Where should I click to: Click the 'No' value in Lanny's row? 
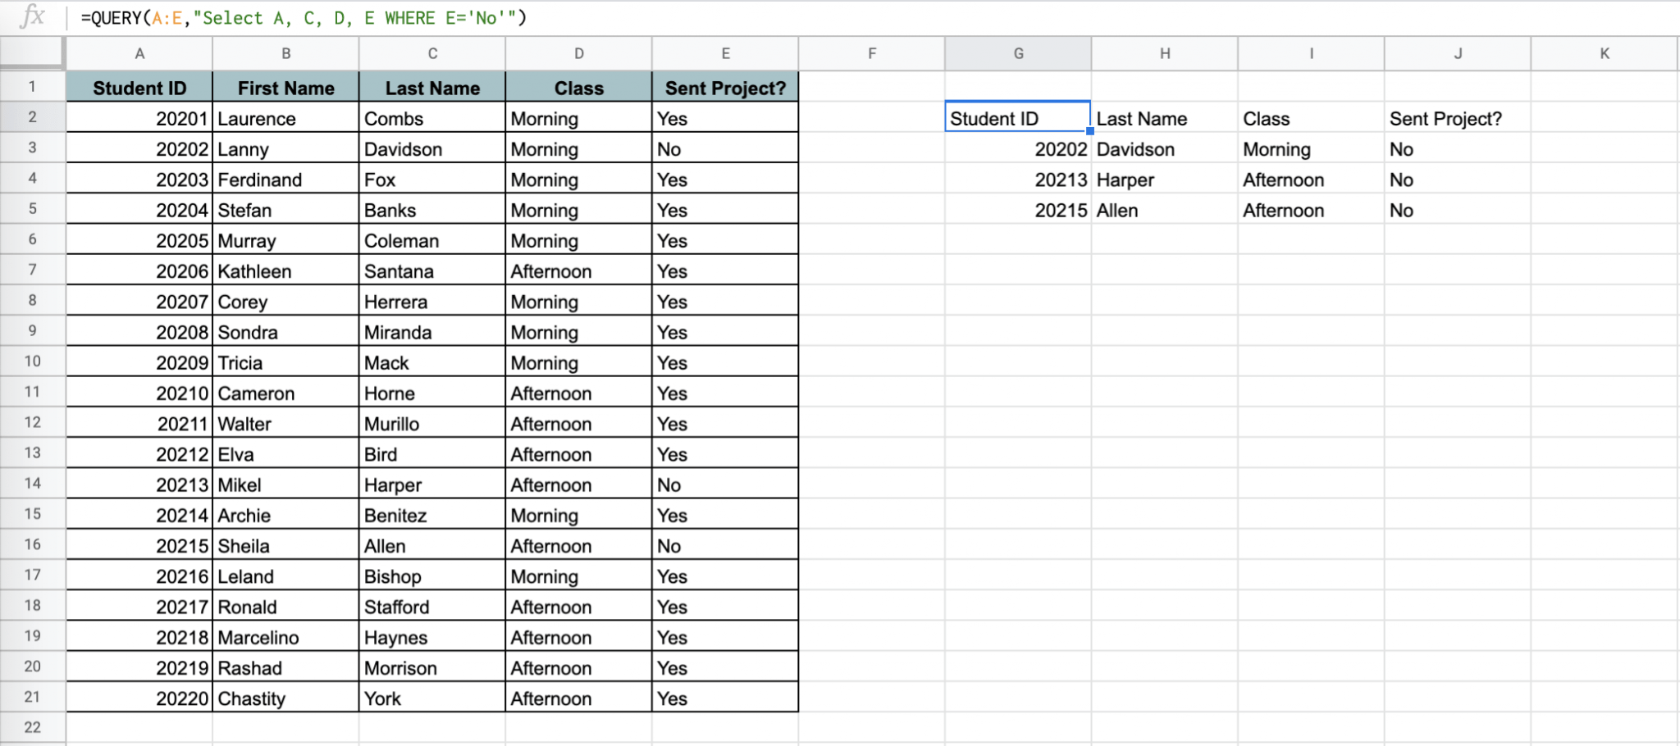pos(725,149)
